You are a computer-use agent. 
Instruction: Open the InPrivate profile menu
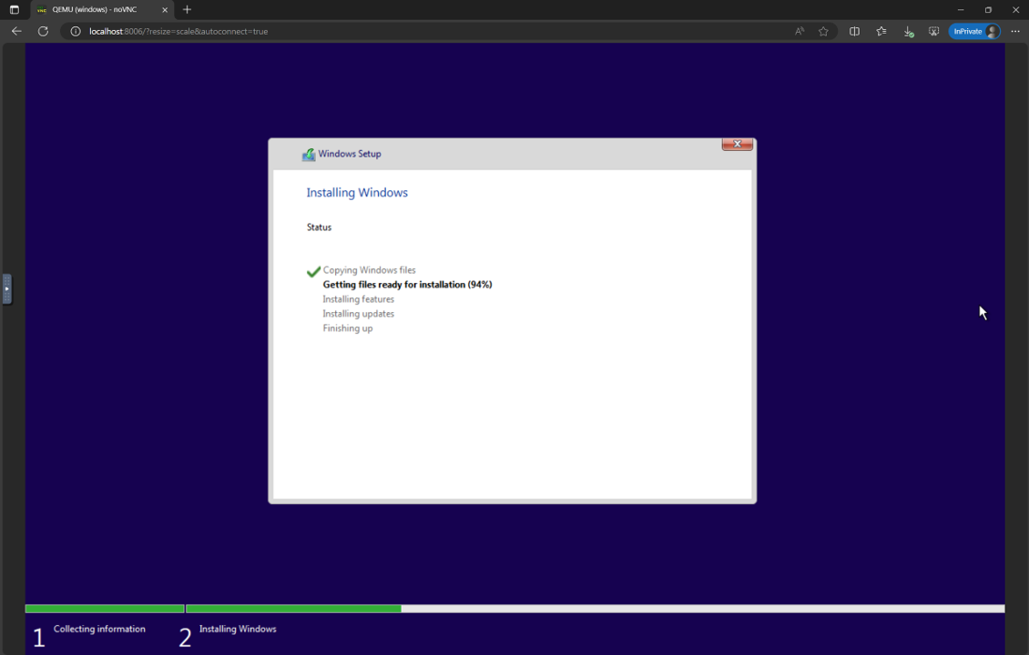[973, 31]
